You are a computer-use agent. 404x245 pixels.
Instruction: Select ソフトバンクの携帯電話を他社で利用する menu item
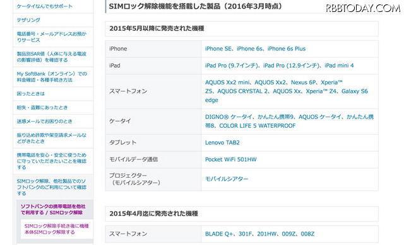53,209
